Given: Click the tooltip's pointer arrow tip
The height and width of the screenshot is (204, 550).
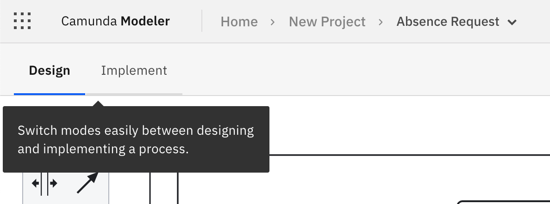Looking at the screenshot, I should pyautogui.click(x=99, y=103).
